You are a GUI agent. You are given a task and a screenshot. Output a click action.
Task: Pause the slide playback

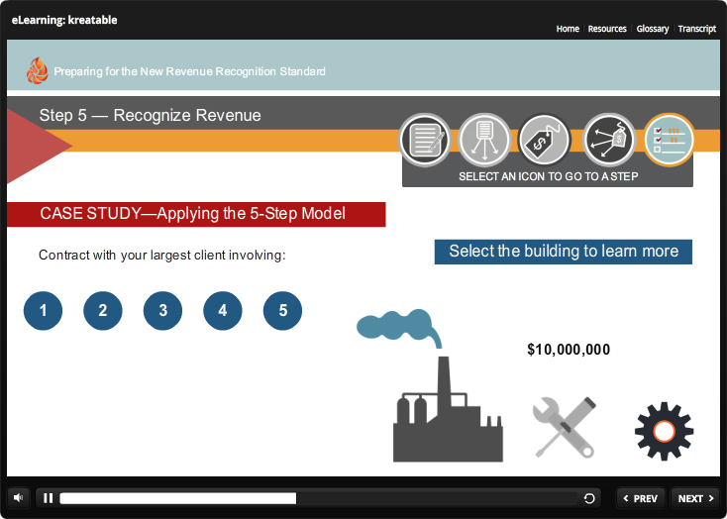(48, 498)
